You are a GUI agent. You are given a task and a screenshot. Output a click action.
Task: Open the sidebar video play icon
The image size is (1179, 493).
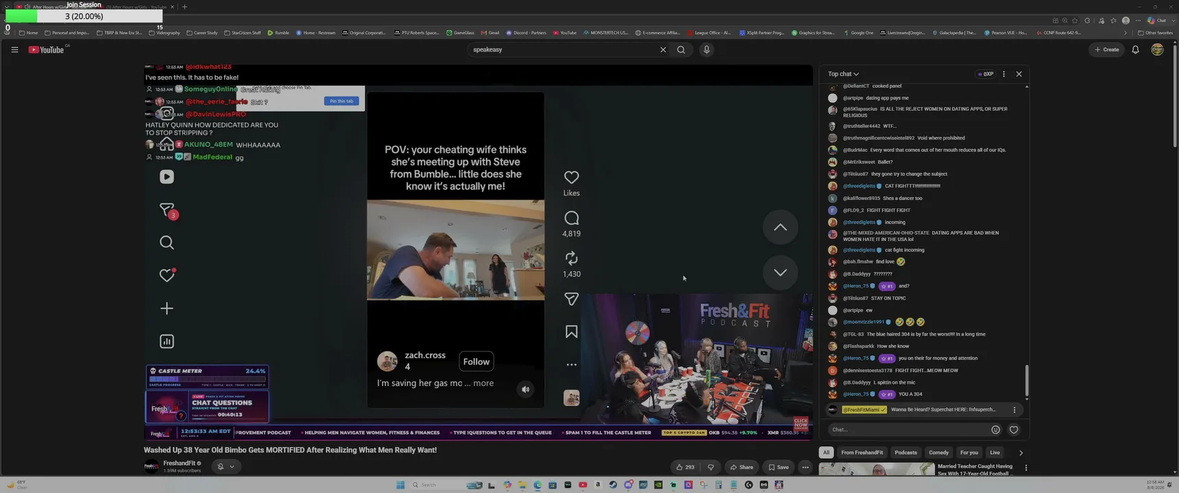[167, 177]
